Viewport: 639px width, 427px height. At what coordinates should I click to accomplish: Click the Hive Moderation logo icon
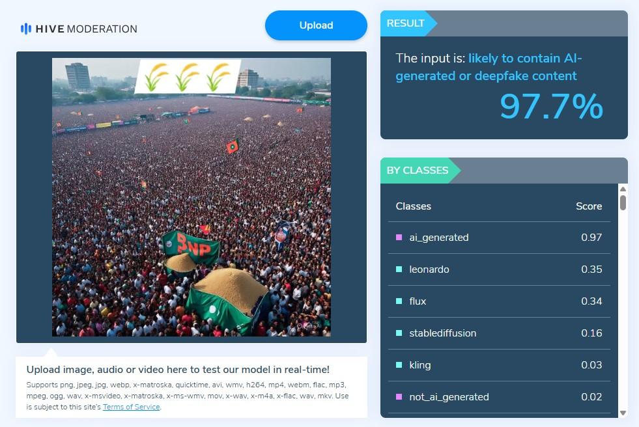(26, 29)
